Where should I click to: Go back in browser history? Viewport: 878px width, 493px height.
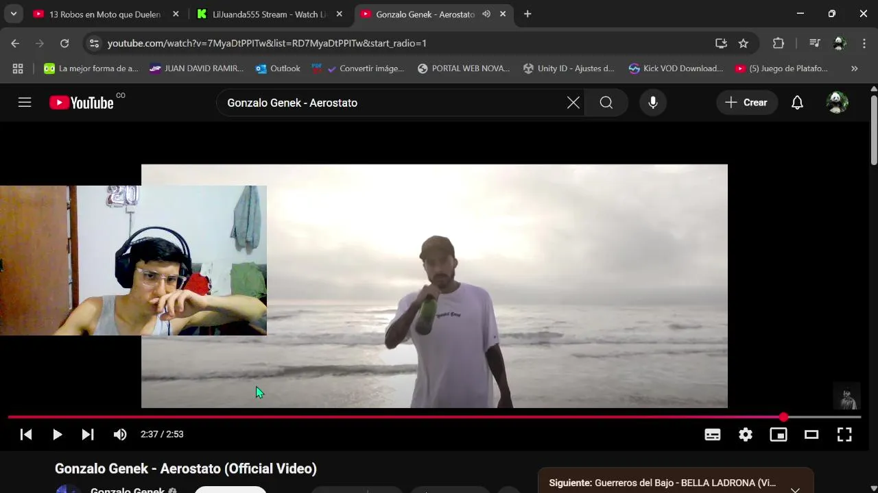pyautogui.click(x=15, y=43)
